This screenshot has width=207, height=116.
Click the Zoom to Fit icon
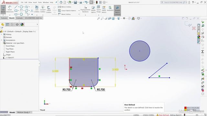coord(98,19)
